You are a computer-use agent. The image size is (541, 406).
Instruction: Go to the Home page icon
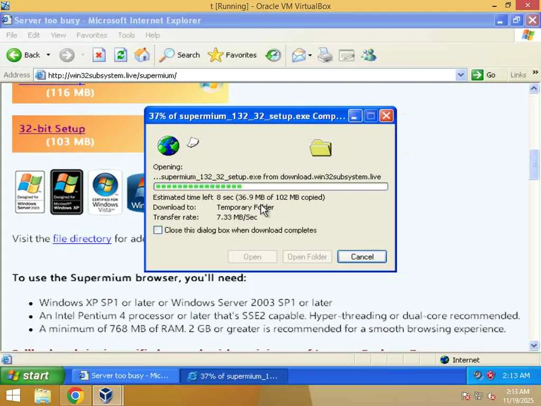[x=142, y=55]
